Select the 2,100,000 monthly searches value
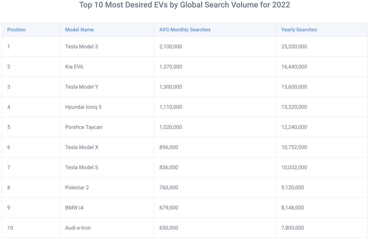Viewport: 369px width, 239px height. [171, 47]
